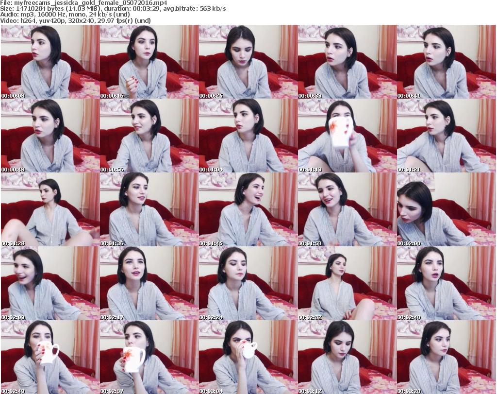Select the thumbnail frame stamped 00:02:24
The height and width of the screenshot is (394, 497).
point(248,283)
